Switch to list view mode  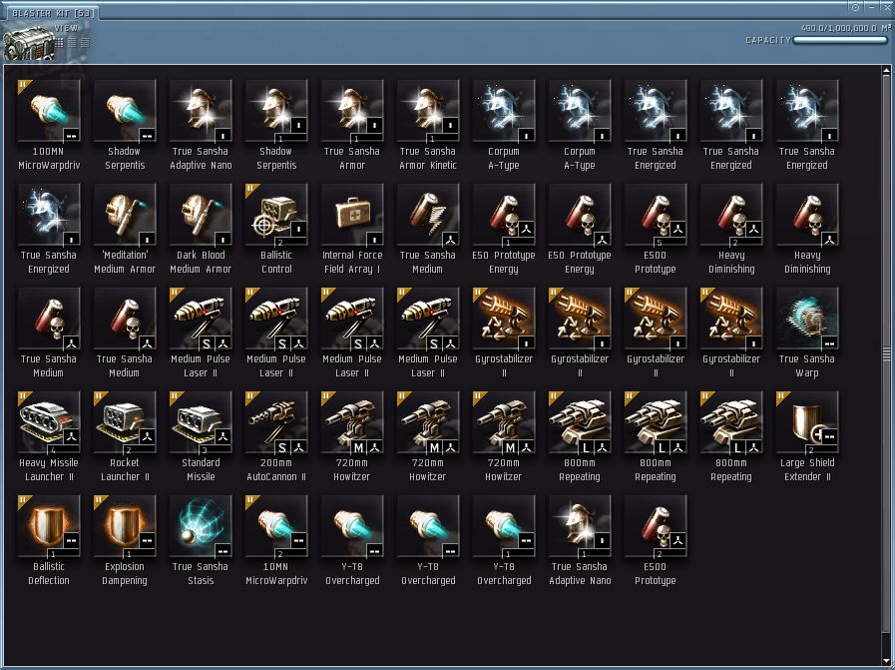pyautogui.click(x=85, y=42)
